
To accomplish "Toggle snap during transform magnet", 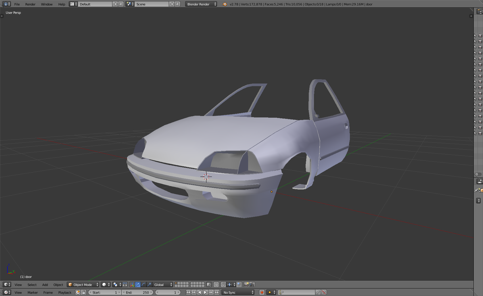I will 223,285.
